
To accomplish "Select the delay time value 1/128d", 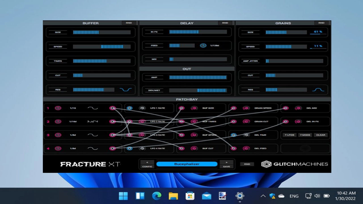I will [215, 45].
